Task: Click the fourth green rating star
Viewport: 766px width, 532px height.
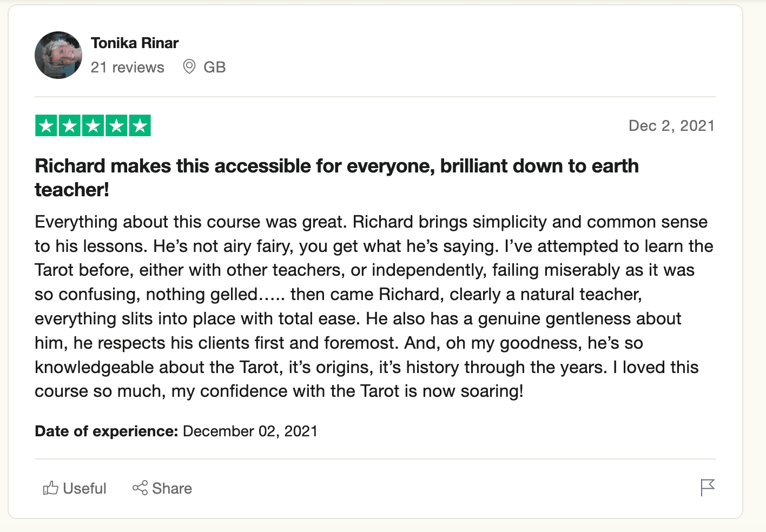Action: [x=116, y=126]
